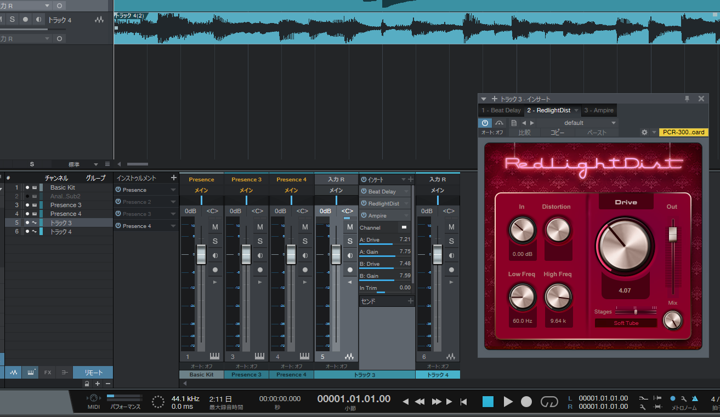Solo Track 3 mixer channel
Screen dimensions: 720x417
click(x=350, y=241)
